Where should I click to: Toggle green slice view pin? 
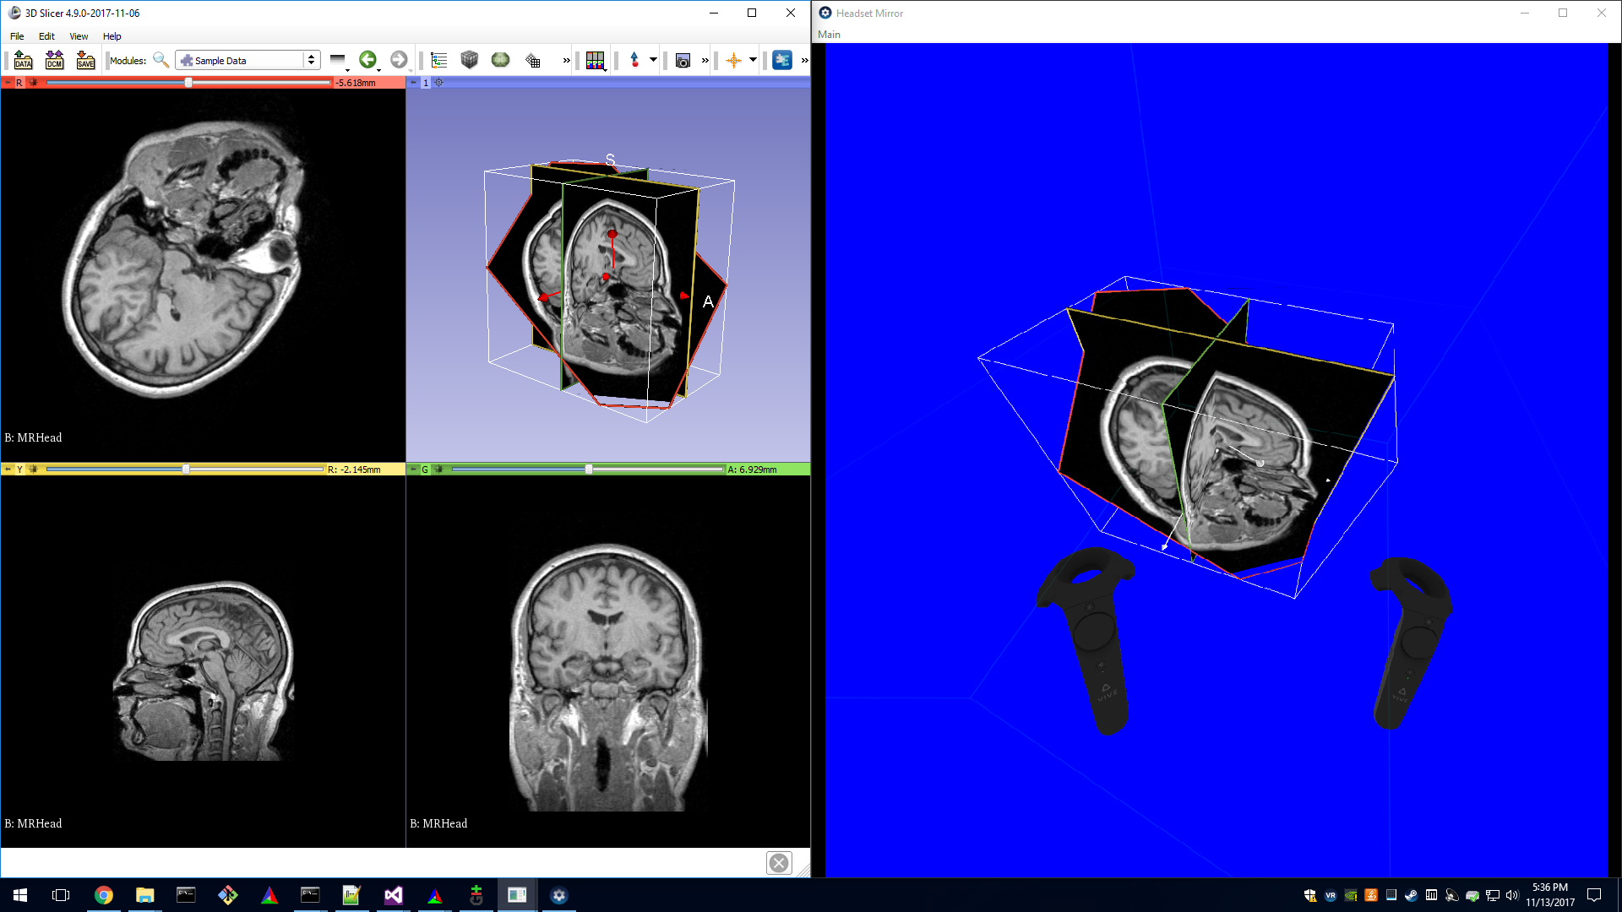tap(413, 470)
